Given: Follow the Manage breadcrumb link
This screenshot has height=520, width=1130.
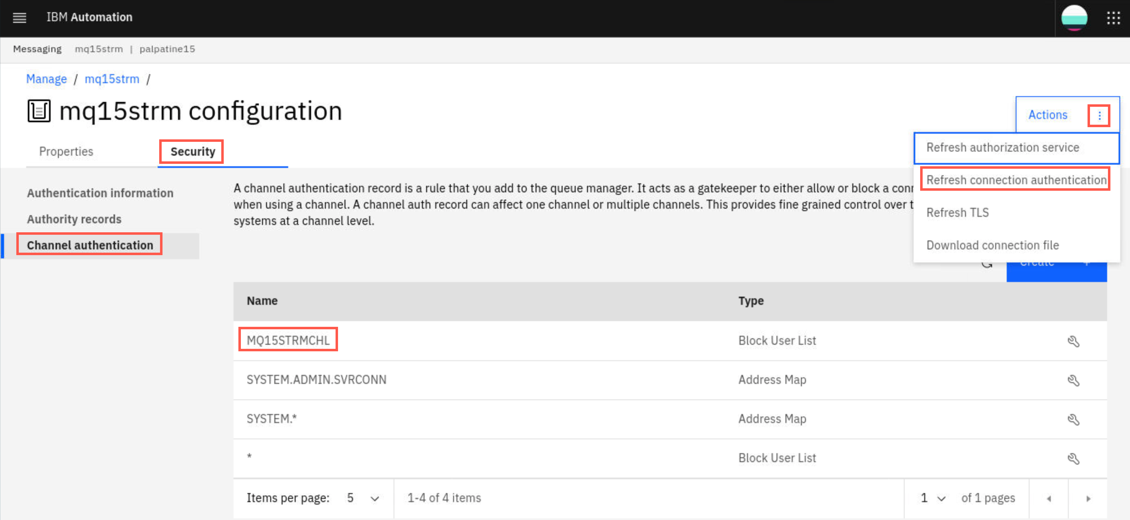Looking at the screenshot, I should coord(47,79).
